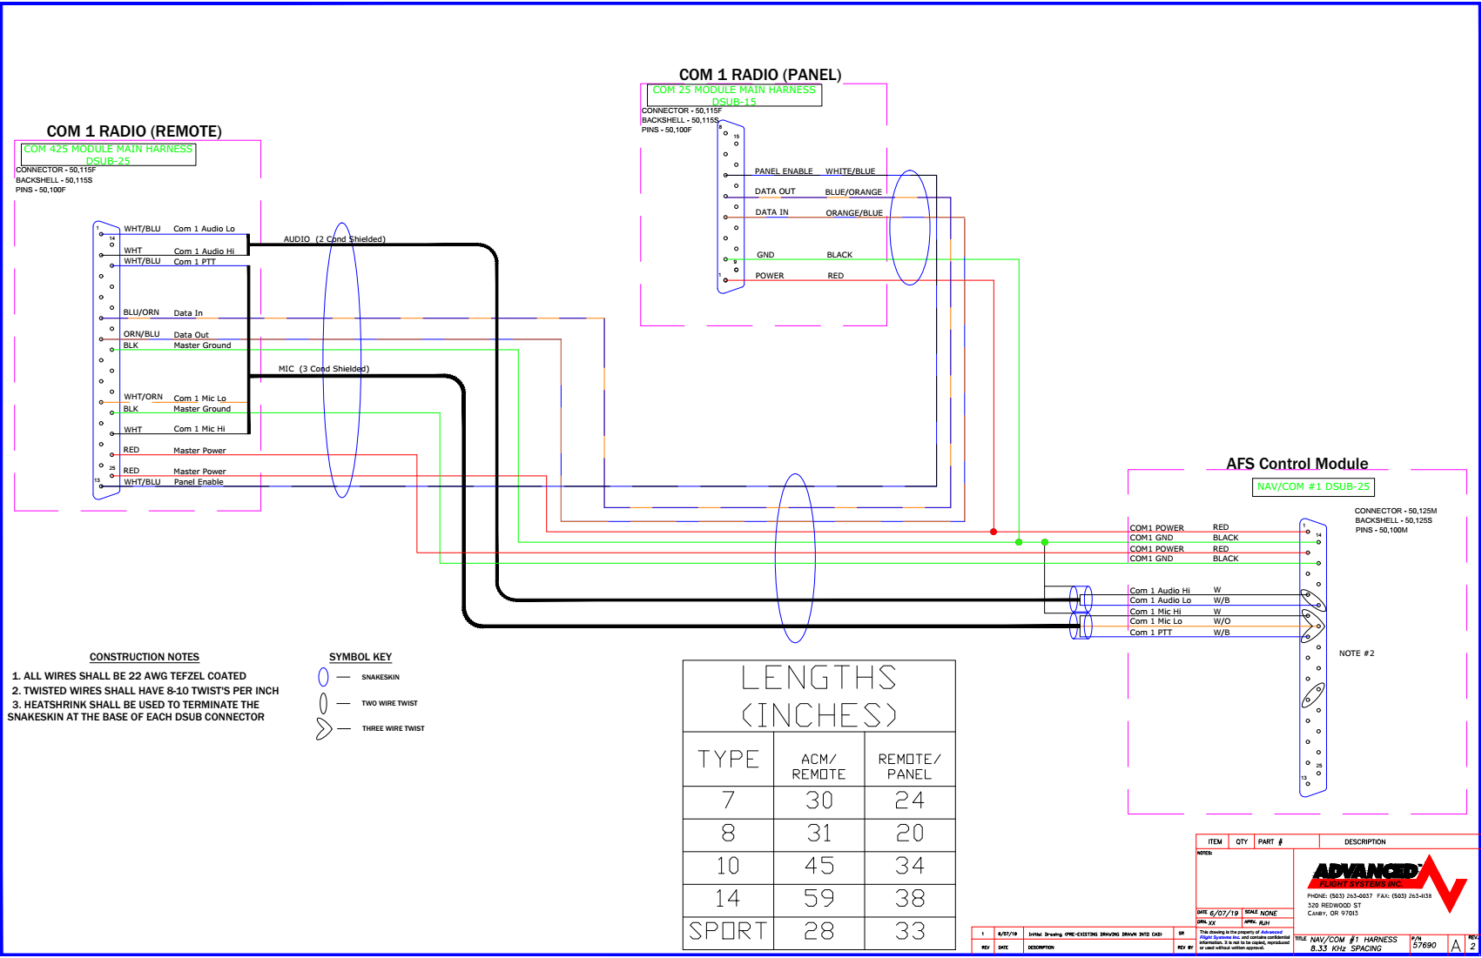The image size is (1482, 958).
Task: Click the QTY column header in the parts list
Action: (x=1242, y=842)
